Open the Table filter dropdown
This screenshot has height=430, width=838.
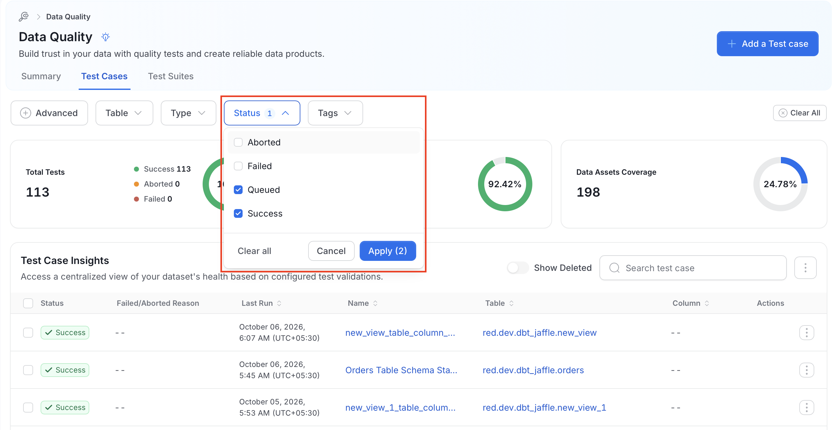124,113
